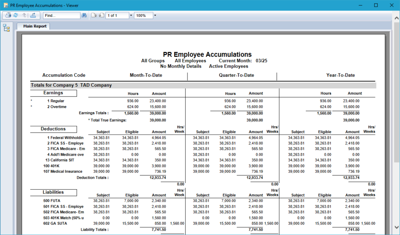
Task: Click the 'Liability Totals :' label
Action: (x=95, y=230)
